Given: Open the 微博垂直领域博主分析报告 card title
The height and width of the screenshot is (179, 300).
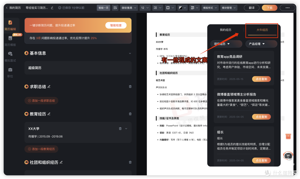Looking at the screenshot, I should [236, 94].
